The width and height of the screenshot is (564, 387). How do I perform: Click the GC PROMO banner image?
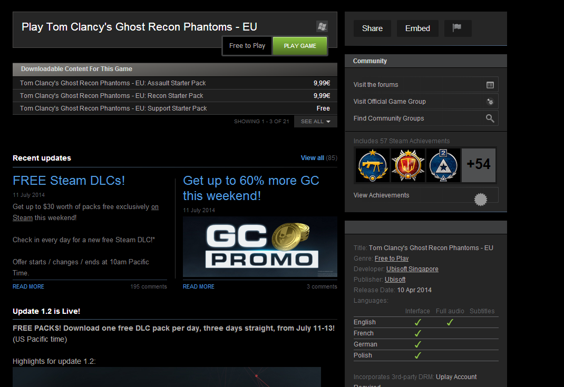(x=260, y=246)
